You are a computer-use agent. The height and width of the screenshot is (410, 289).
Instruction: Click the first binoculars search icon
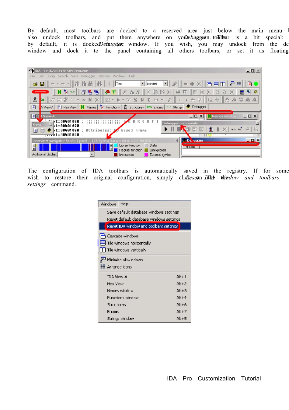click(x=77, y=84)
